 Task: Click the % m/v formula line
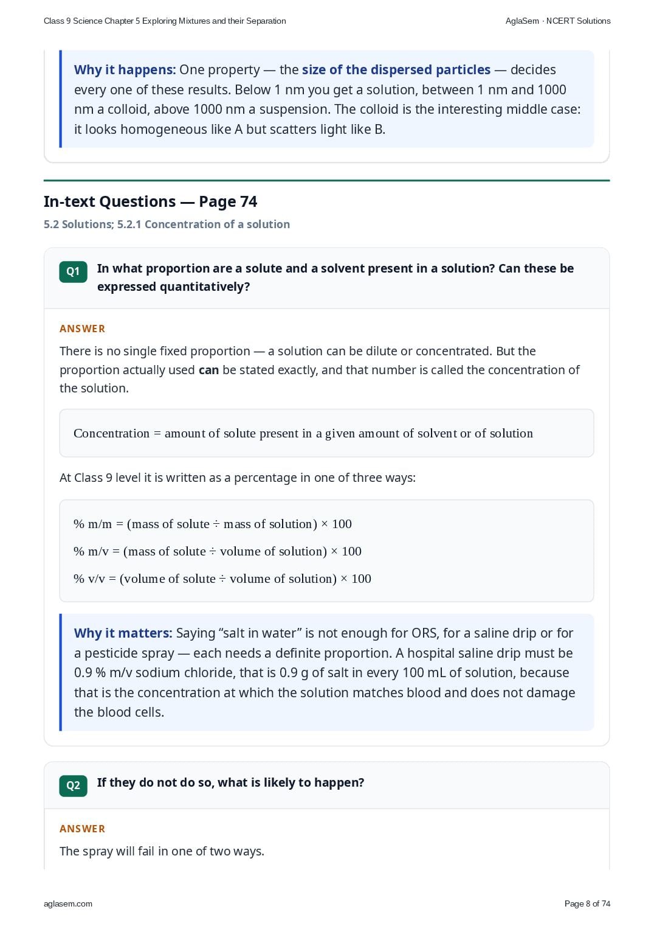pos(217,551)
